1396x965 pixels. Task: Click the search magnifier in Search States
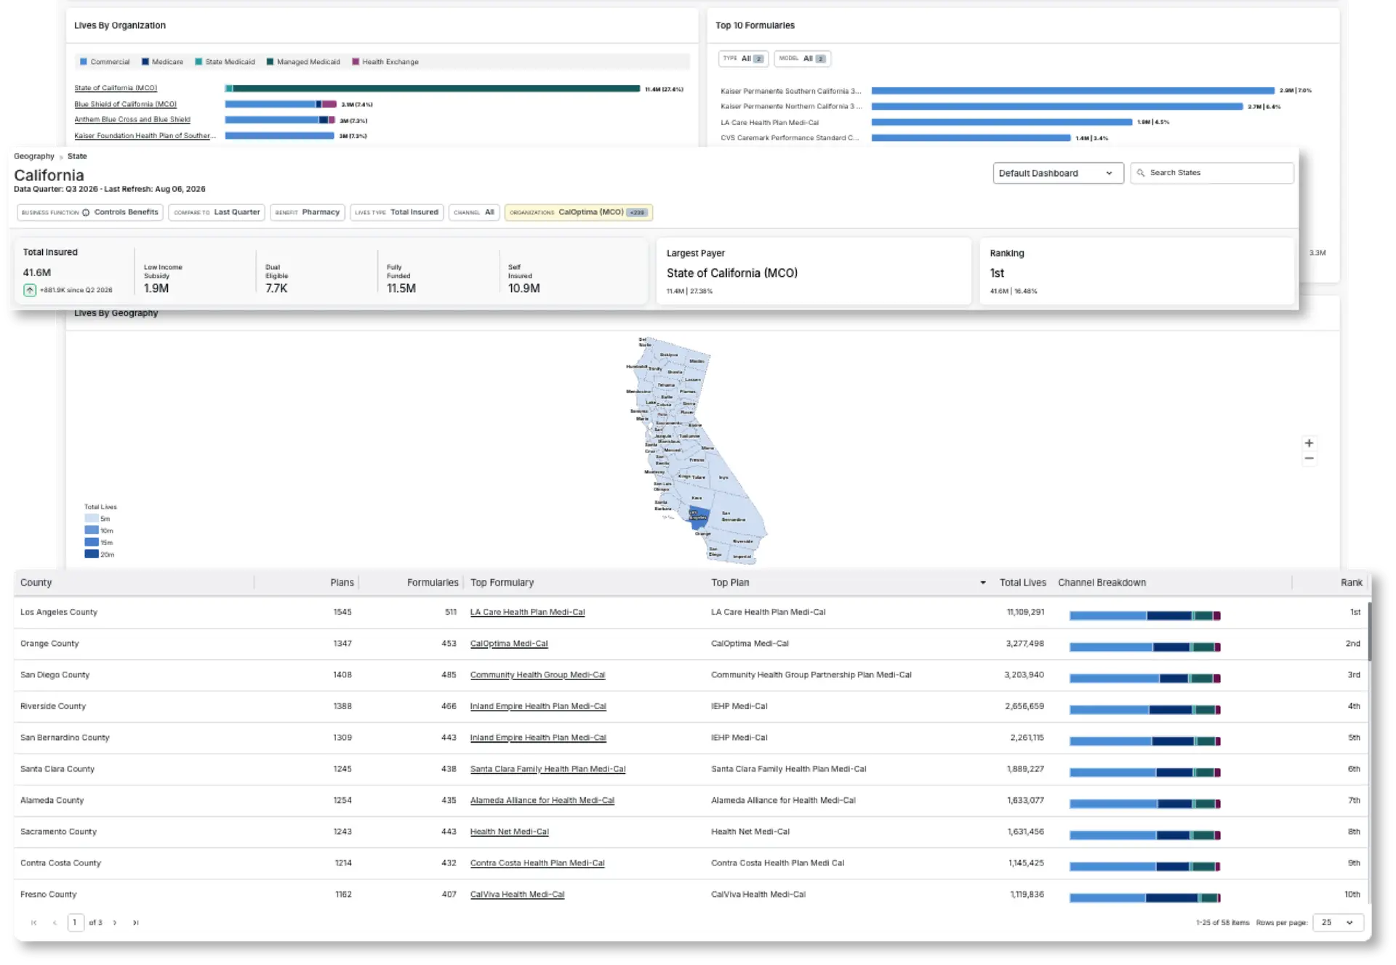pyautogui.click(x=1141, y=173)
